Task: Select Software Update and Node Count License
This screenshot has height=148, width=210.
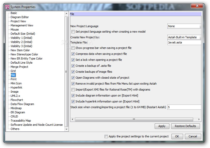Action: [37, 125]
